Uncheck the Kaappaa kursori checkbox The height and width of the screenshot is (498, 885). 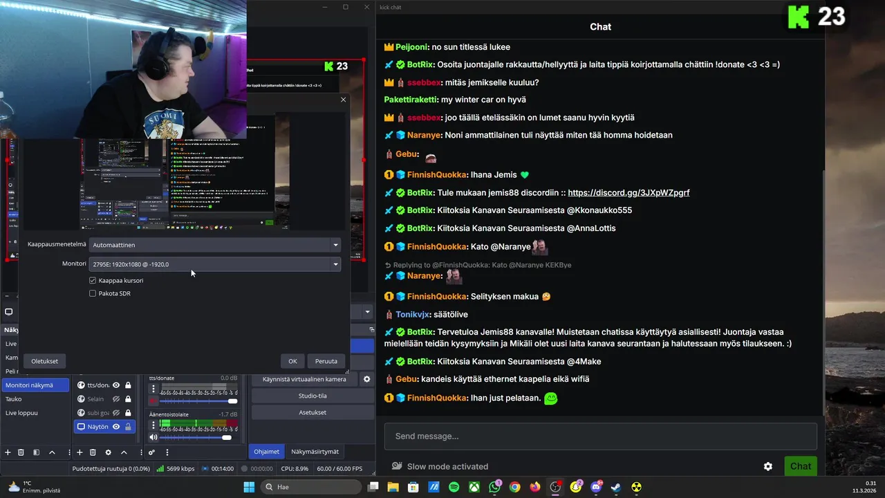point(93,280)
